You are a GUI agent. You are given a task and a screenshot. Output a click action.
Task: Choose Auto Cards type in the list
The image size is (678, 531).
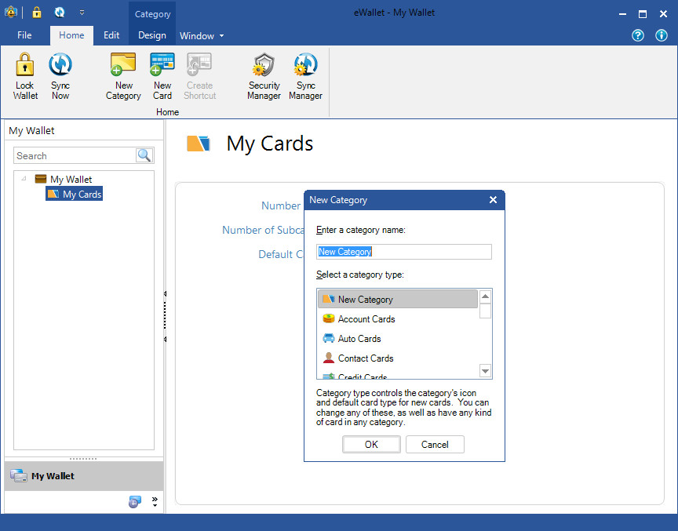point(398,338)
